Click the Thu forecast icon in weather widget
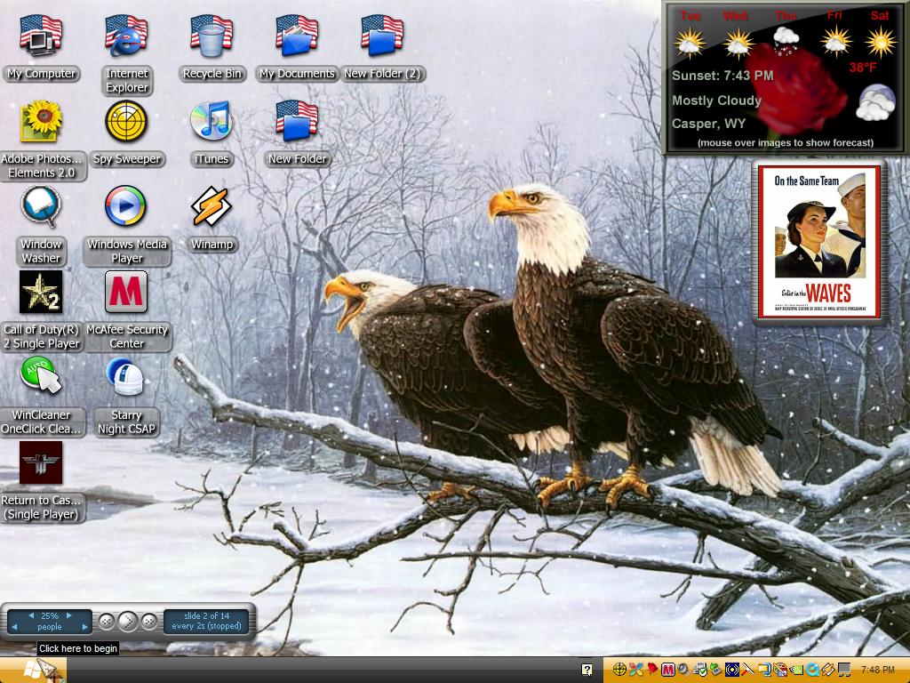Screen dimensions: 910x683 tap(786, 41)
